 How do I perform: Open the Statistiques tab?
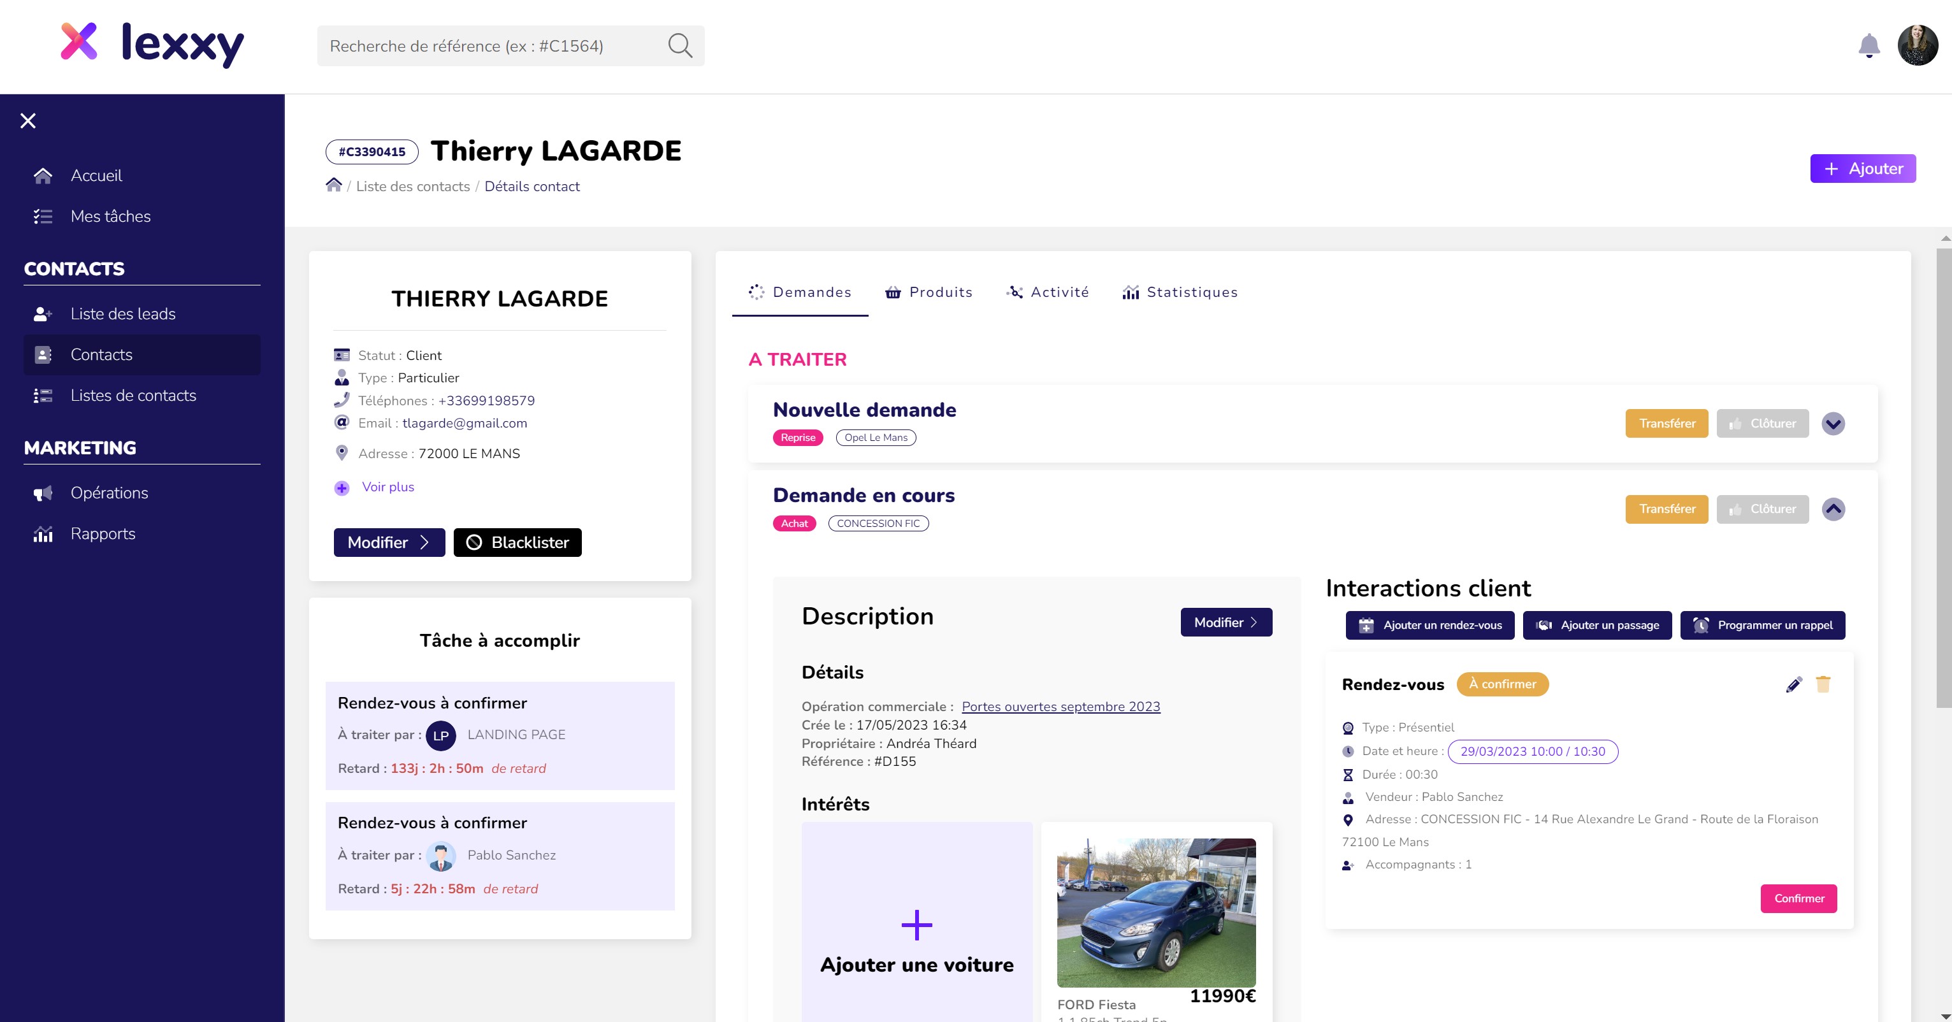tap(1180, 292)
